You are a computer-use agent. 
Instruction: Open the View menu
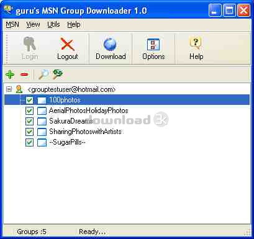(33, 24)
